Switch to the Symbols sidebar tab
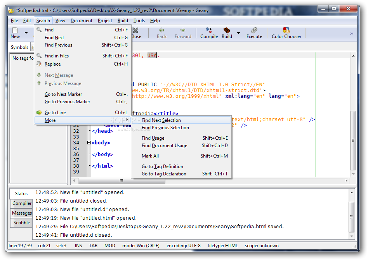The width and height of the screenshot is (368, 260). point(19,47)
